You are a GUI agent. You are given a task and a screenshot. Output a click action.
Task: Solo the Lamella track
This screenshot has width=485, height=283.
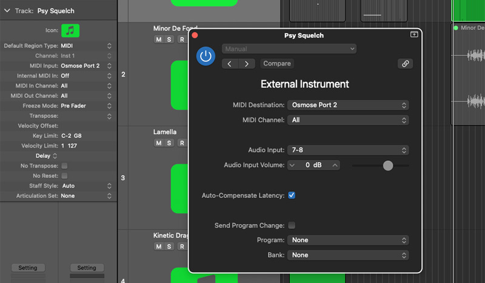point(169,143)
